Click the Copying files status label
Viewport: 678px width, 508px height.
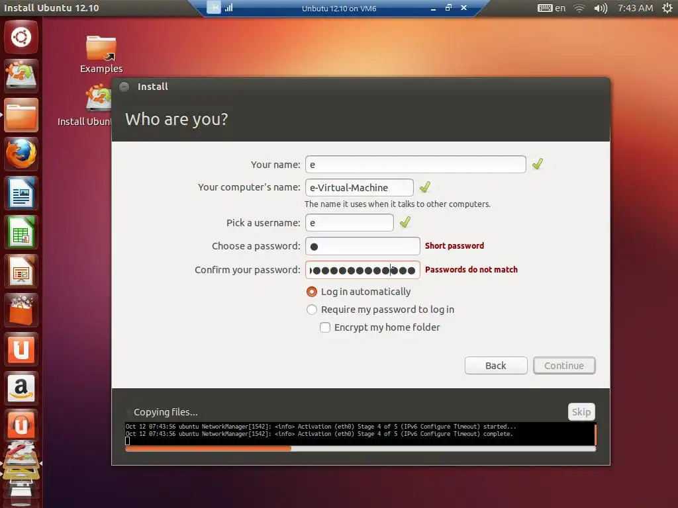pyautogui.click(x=166, y=412)
